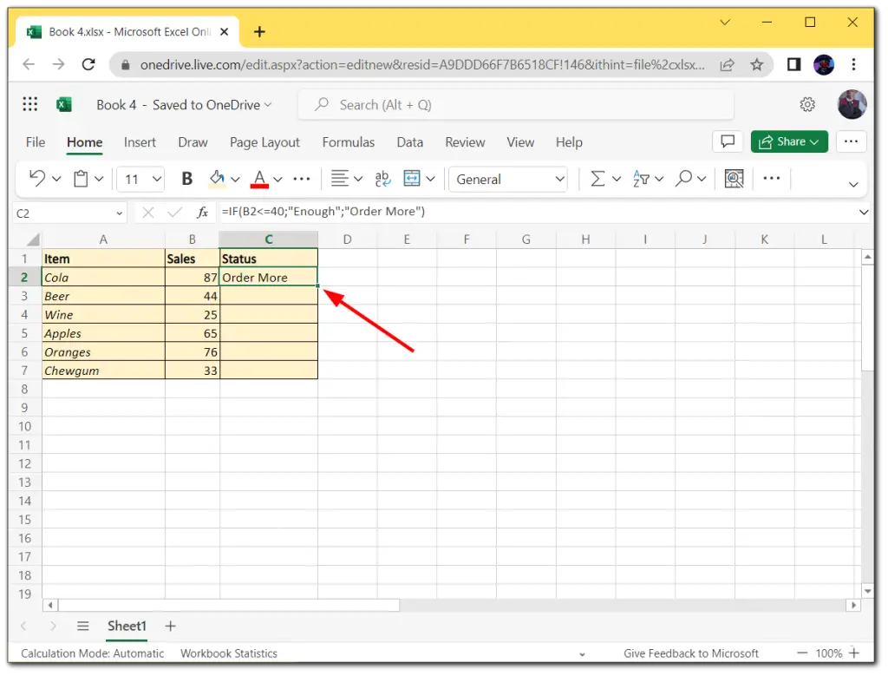Switch to the Formulas ribbon tab
This screenshot has width=888, height=676.
[348, 142]
